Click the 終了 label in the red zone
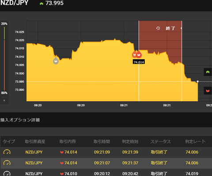212x176 pixels. [x=170, y=28]
